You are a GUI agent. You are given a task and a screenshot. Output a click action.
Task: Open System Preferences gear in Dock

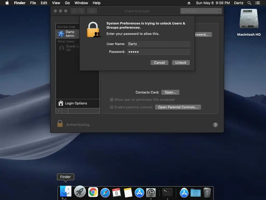tap(151, 193)
